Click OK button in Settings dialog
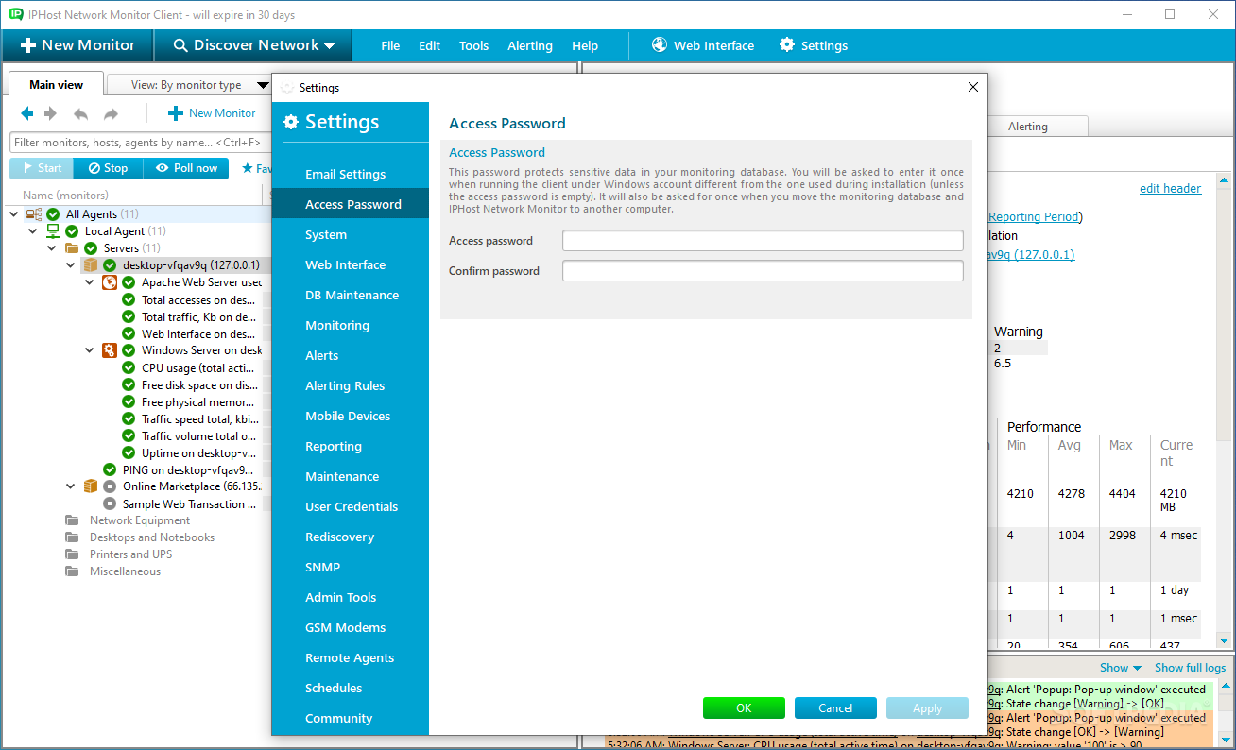Image resolution: width=1236 pixels, height=750 pixels. (744, 708)
